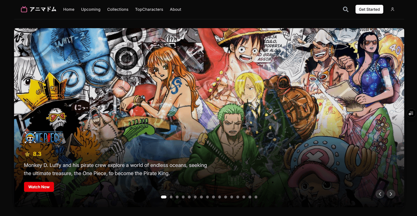Click the red Watch Now button
The image size is (417, 216).
pos(39,187)
